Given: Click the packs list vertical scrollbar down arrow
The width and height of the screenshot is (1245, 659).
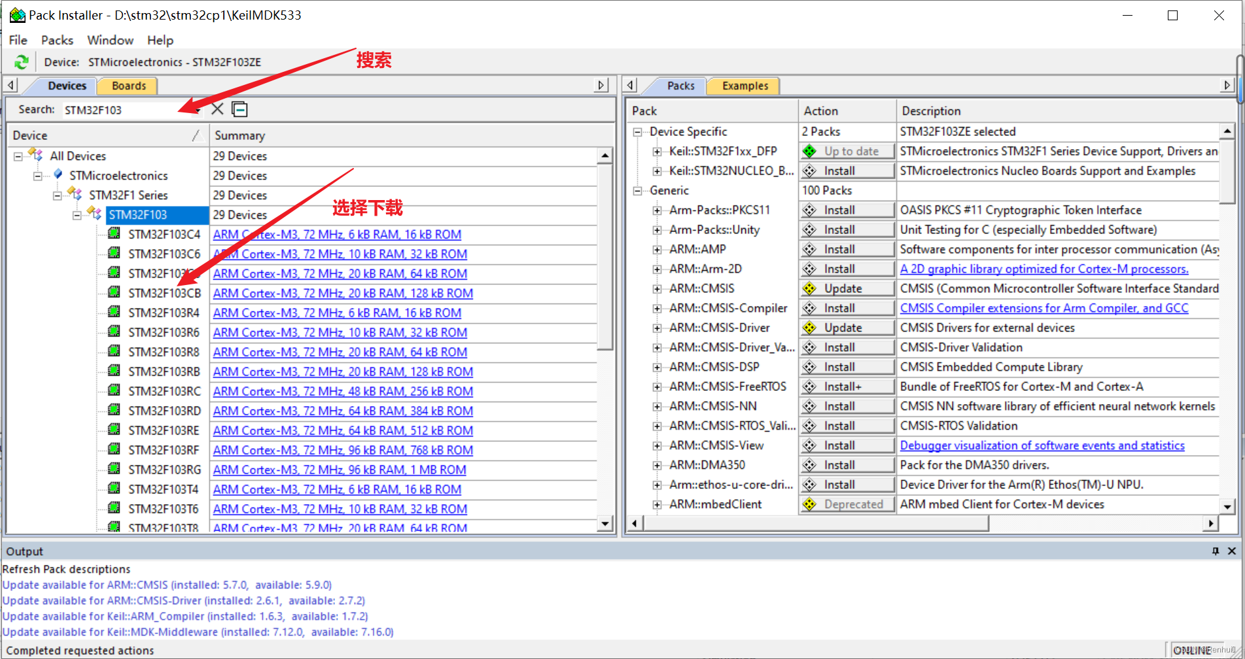Looking at the screenshot, I should (x=1227, y=506).
